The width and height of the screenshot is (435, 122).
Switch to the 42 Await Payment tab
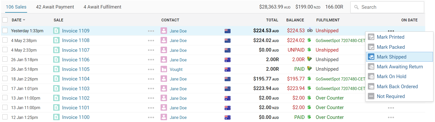(x=55, y=7)
